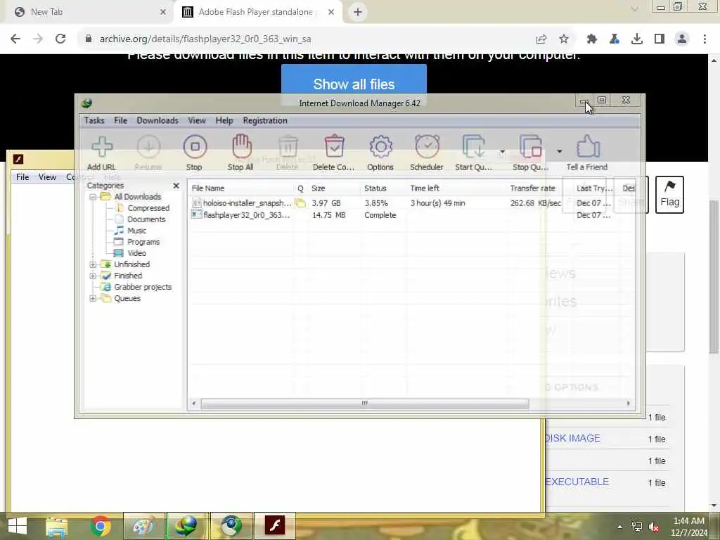Select the Compressed category
This screenshot has width=720, height=540.
148,208
